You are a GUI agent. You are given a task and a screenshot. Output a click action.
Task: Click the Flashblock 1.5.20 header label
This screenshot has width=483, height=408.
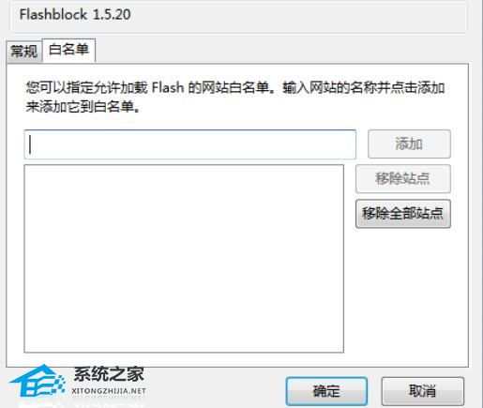(75, 15)
